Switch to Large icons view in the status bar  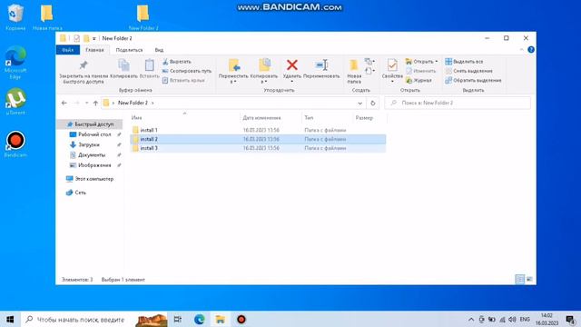[x=529, y=279]
